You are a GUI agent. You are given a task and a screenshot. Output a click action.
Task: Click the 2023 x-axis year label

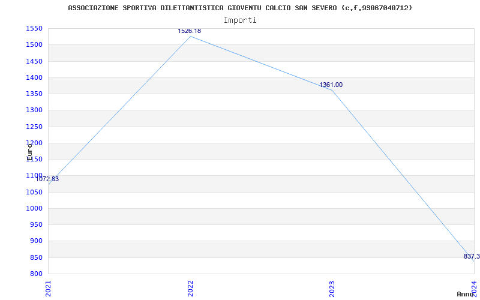click(x=332, y=289)
